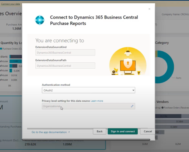Click the Business Central app logo
The height and width of the screenshot is (152, 189).
pyautogui.click(x=40, y=20)
